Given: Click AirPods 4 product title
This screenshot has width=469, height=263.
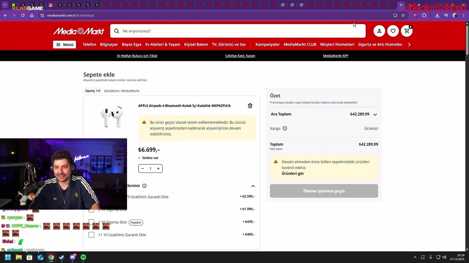Looking at the screenshot, I should tap(184, 106).
